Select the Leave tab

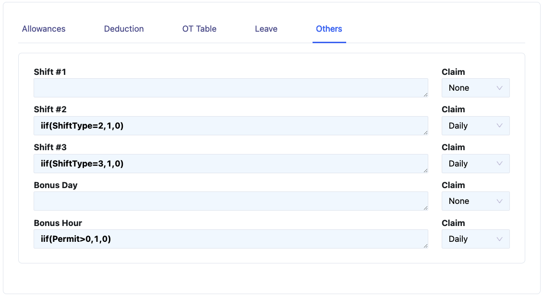pos(266,29)
